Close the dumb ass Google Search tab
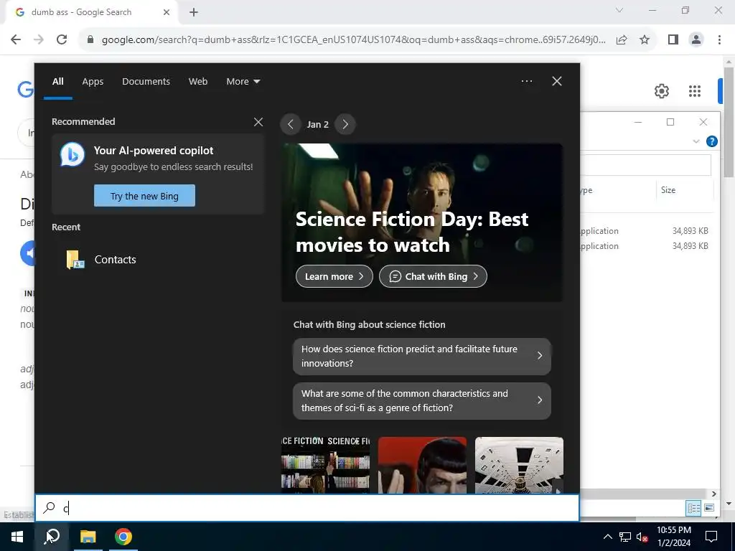735x551 pixels. click(167, 12)
